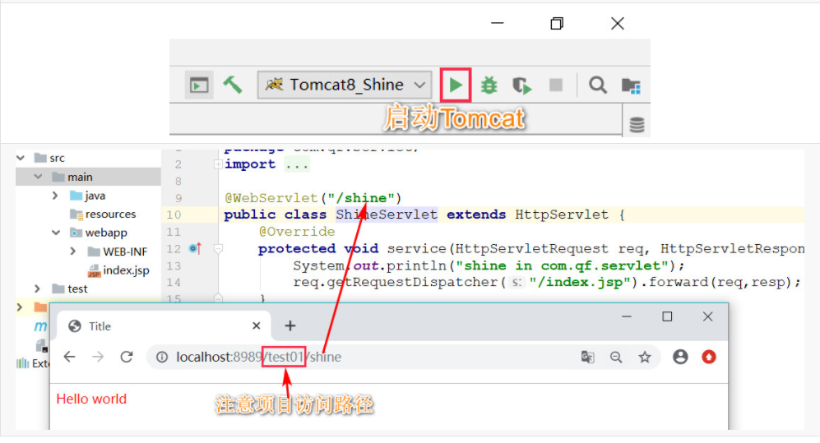Screen dimensions: 820x443
Task: Collapse the src folder
Action: (21, 158)
